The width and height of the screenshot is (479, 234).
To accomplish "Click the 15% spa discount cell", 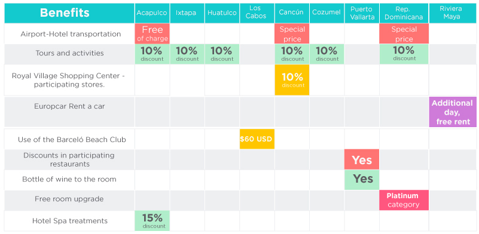I will click(152, 221).
